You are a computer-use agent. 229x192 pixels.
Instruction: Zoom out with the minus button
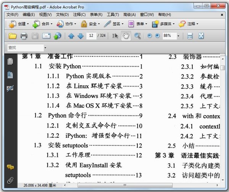(150, 35)
